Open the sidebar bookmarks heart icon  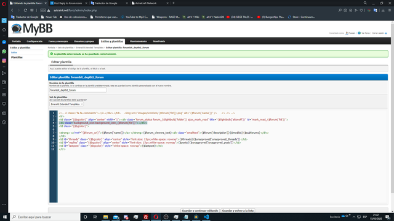click(4, 104)
